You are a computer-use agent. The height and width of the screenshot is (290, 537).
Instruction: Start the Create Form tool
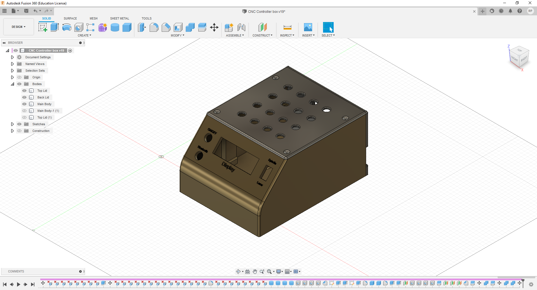click(x=103, y=27)
